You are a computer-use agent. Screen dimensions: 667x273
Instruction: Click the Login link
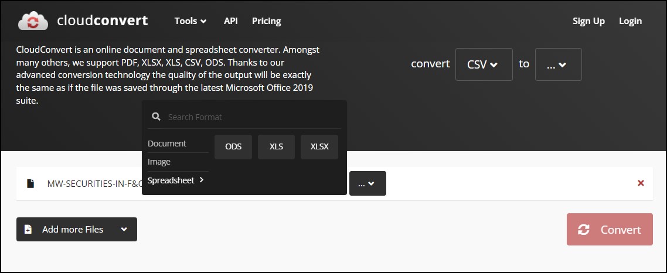[x=631, y=21]
